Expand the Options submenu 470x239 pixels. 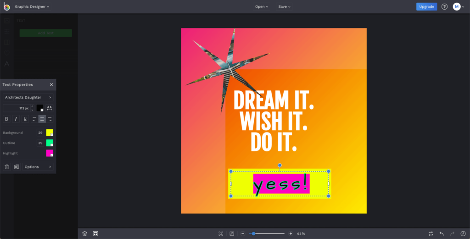click(x=38, y=167)
